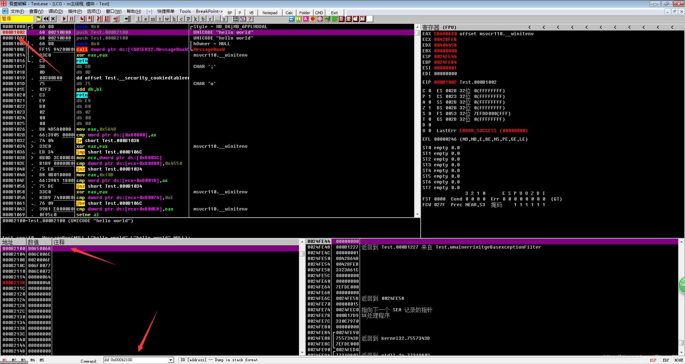Show Windows list with 'w' button
The height and width of the screenshot is (364, 685).
point(167,19)
